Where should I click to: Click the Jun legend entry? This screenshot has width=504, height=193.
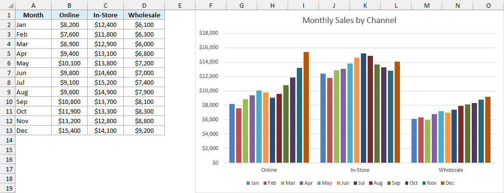tap(342, 183)
